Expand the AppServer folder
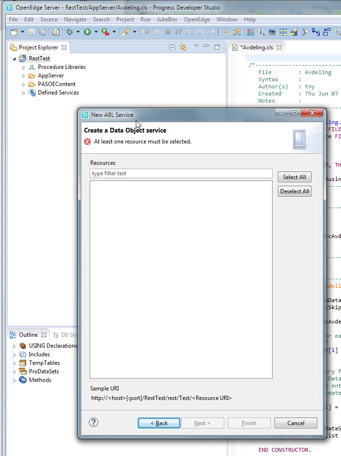This screenshot has width=341, height=456. click(23, 76)
